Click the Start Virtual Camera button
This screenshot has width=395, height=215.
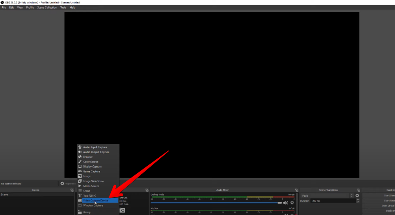click(x=379, y=206)
